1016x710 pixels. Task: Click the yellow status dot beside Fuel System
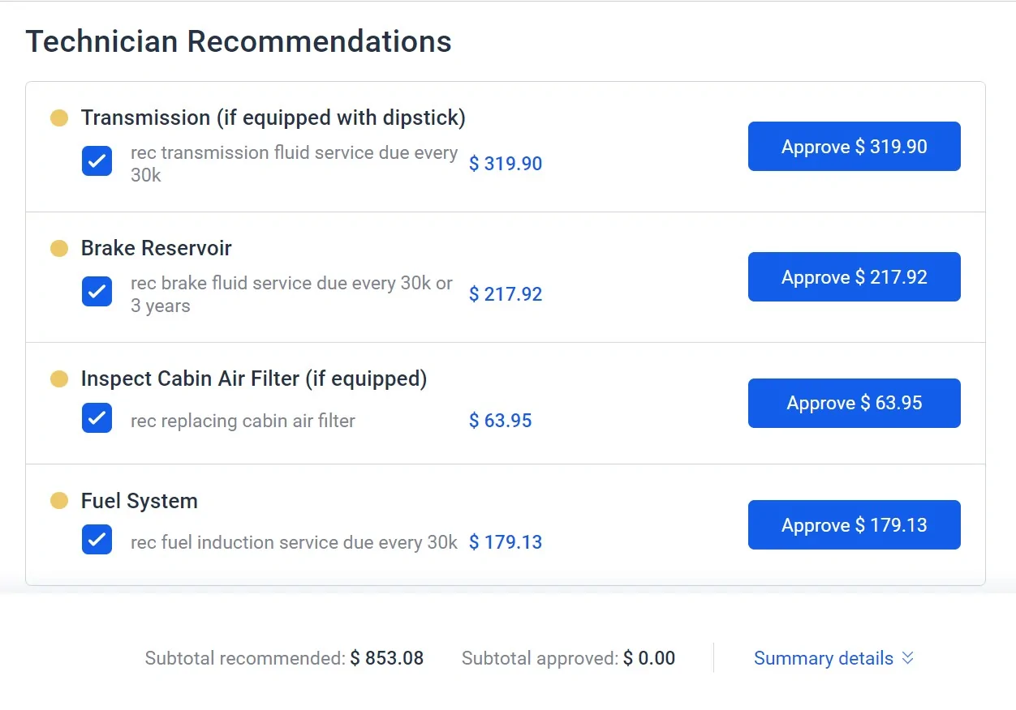tap(59, 501)
